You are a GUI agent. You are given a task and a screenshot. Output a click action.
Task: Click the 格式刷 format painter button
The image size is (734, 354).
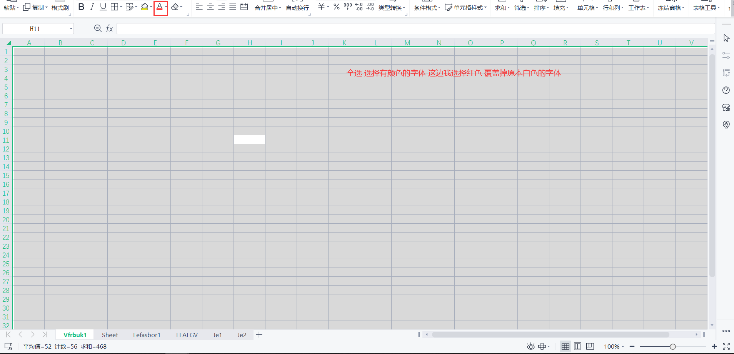pyautogui.click(x=60, y=8)
